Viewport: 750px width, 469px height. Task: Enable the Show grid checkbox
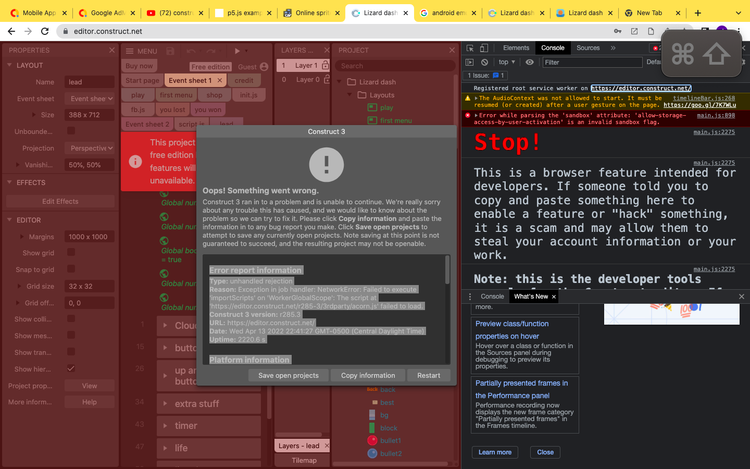pyautogui.click(x=71, y=252)
